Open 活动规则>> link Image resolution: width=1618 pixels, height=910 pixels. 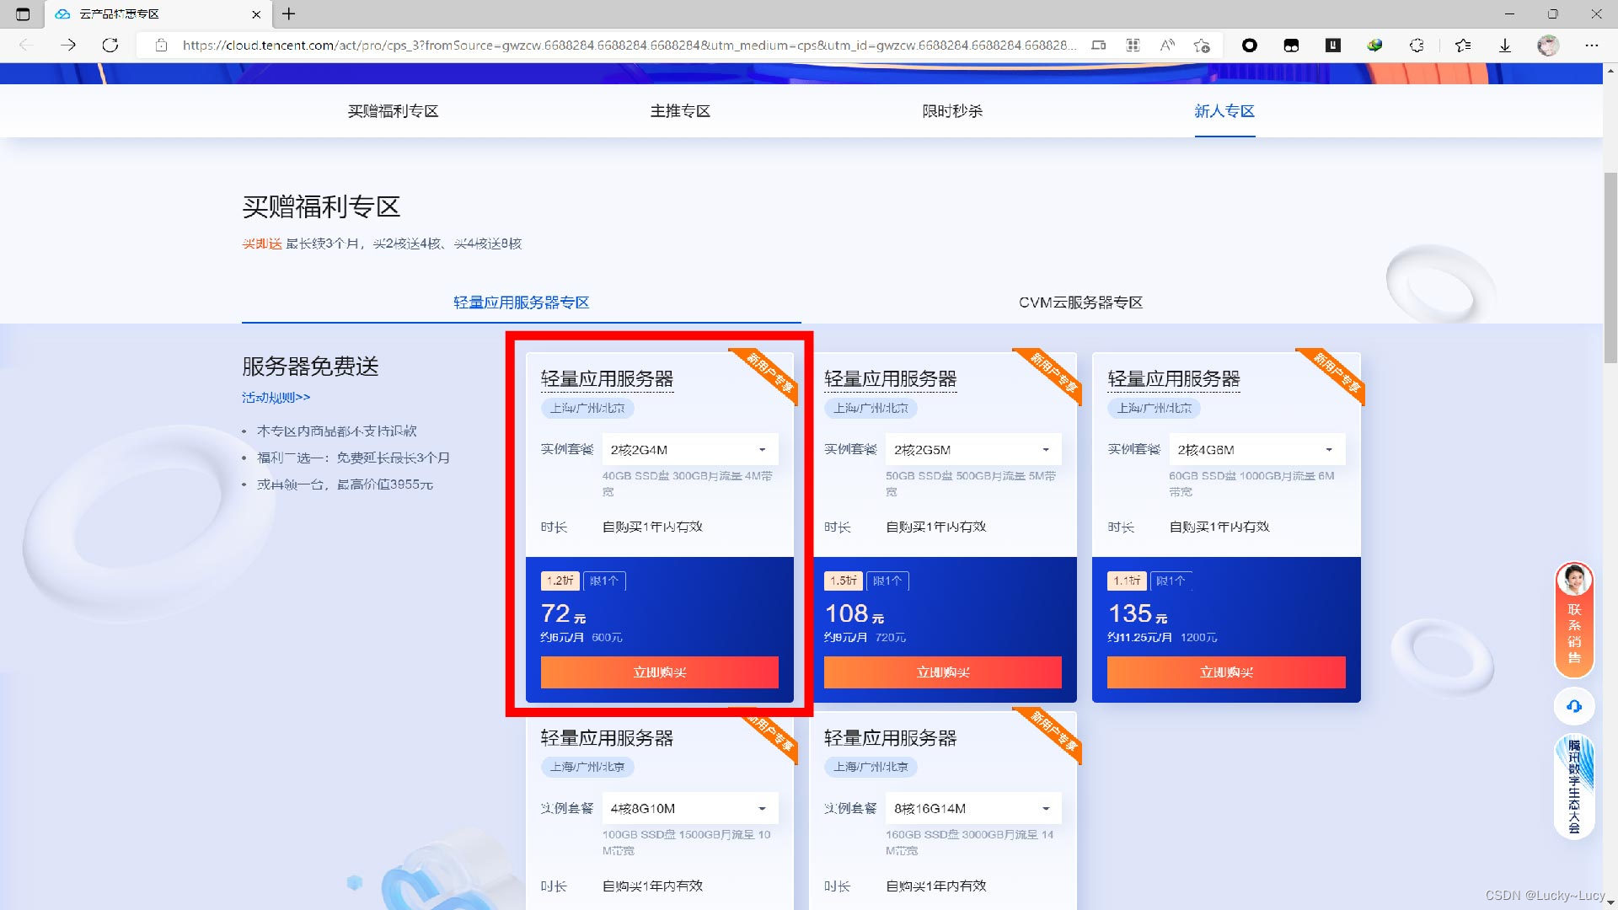276,398
